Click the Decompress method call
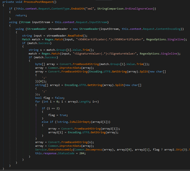 tap(94, 150)
